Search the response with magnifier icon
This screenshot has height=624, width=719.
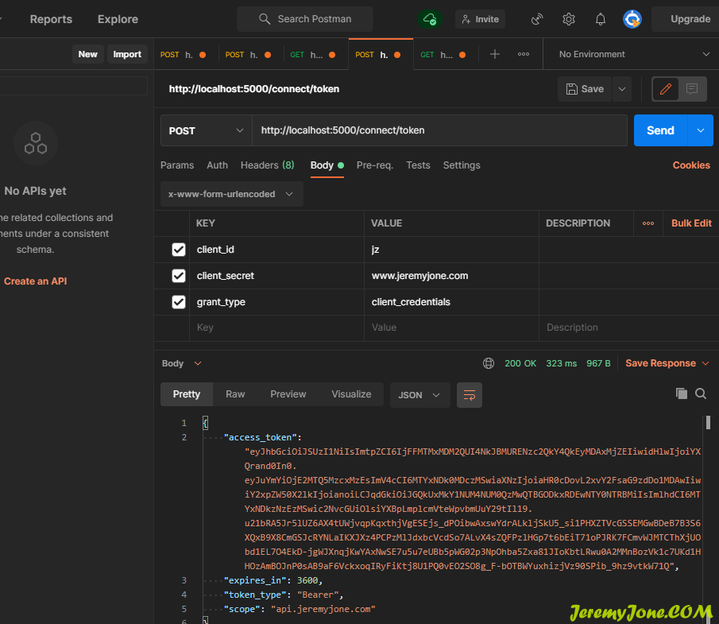click(701, 393)
